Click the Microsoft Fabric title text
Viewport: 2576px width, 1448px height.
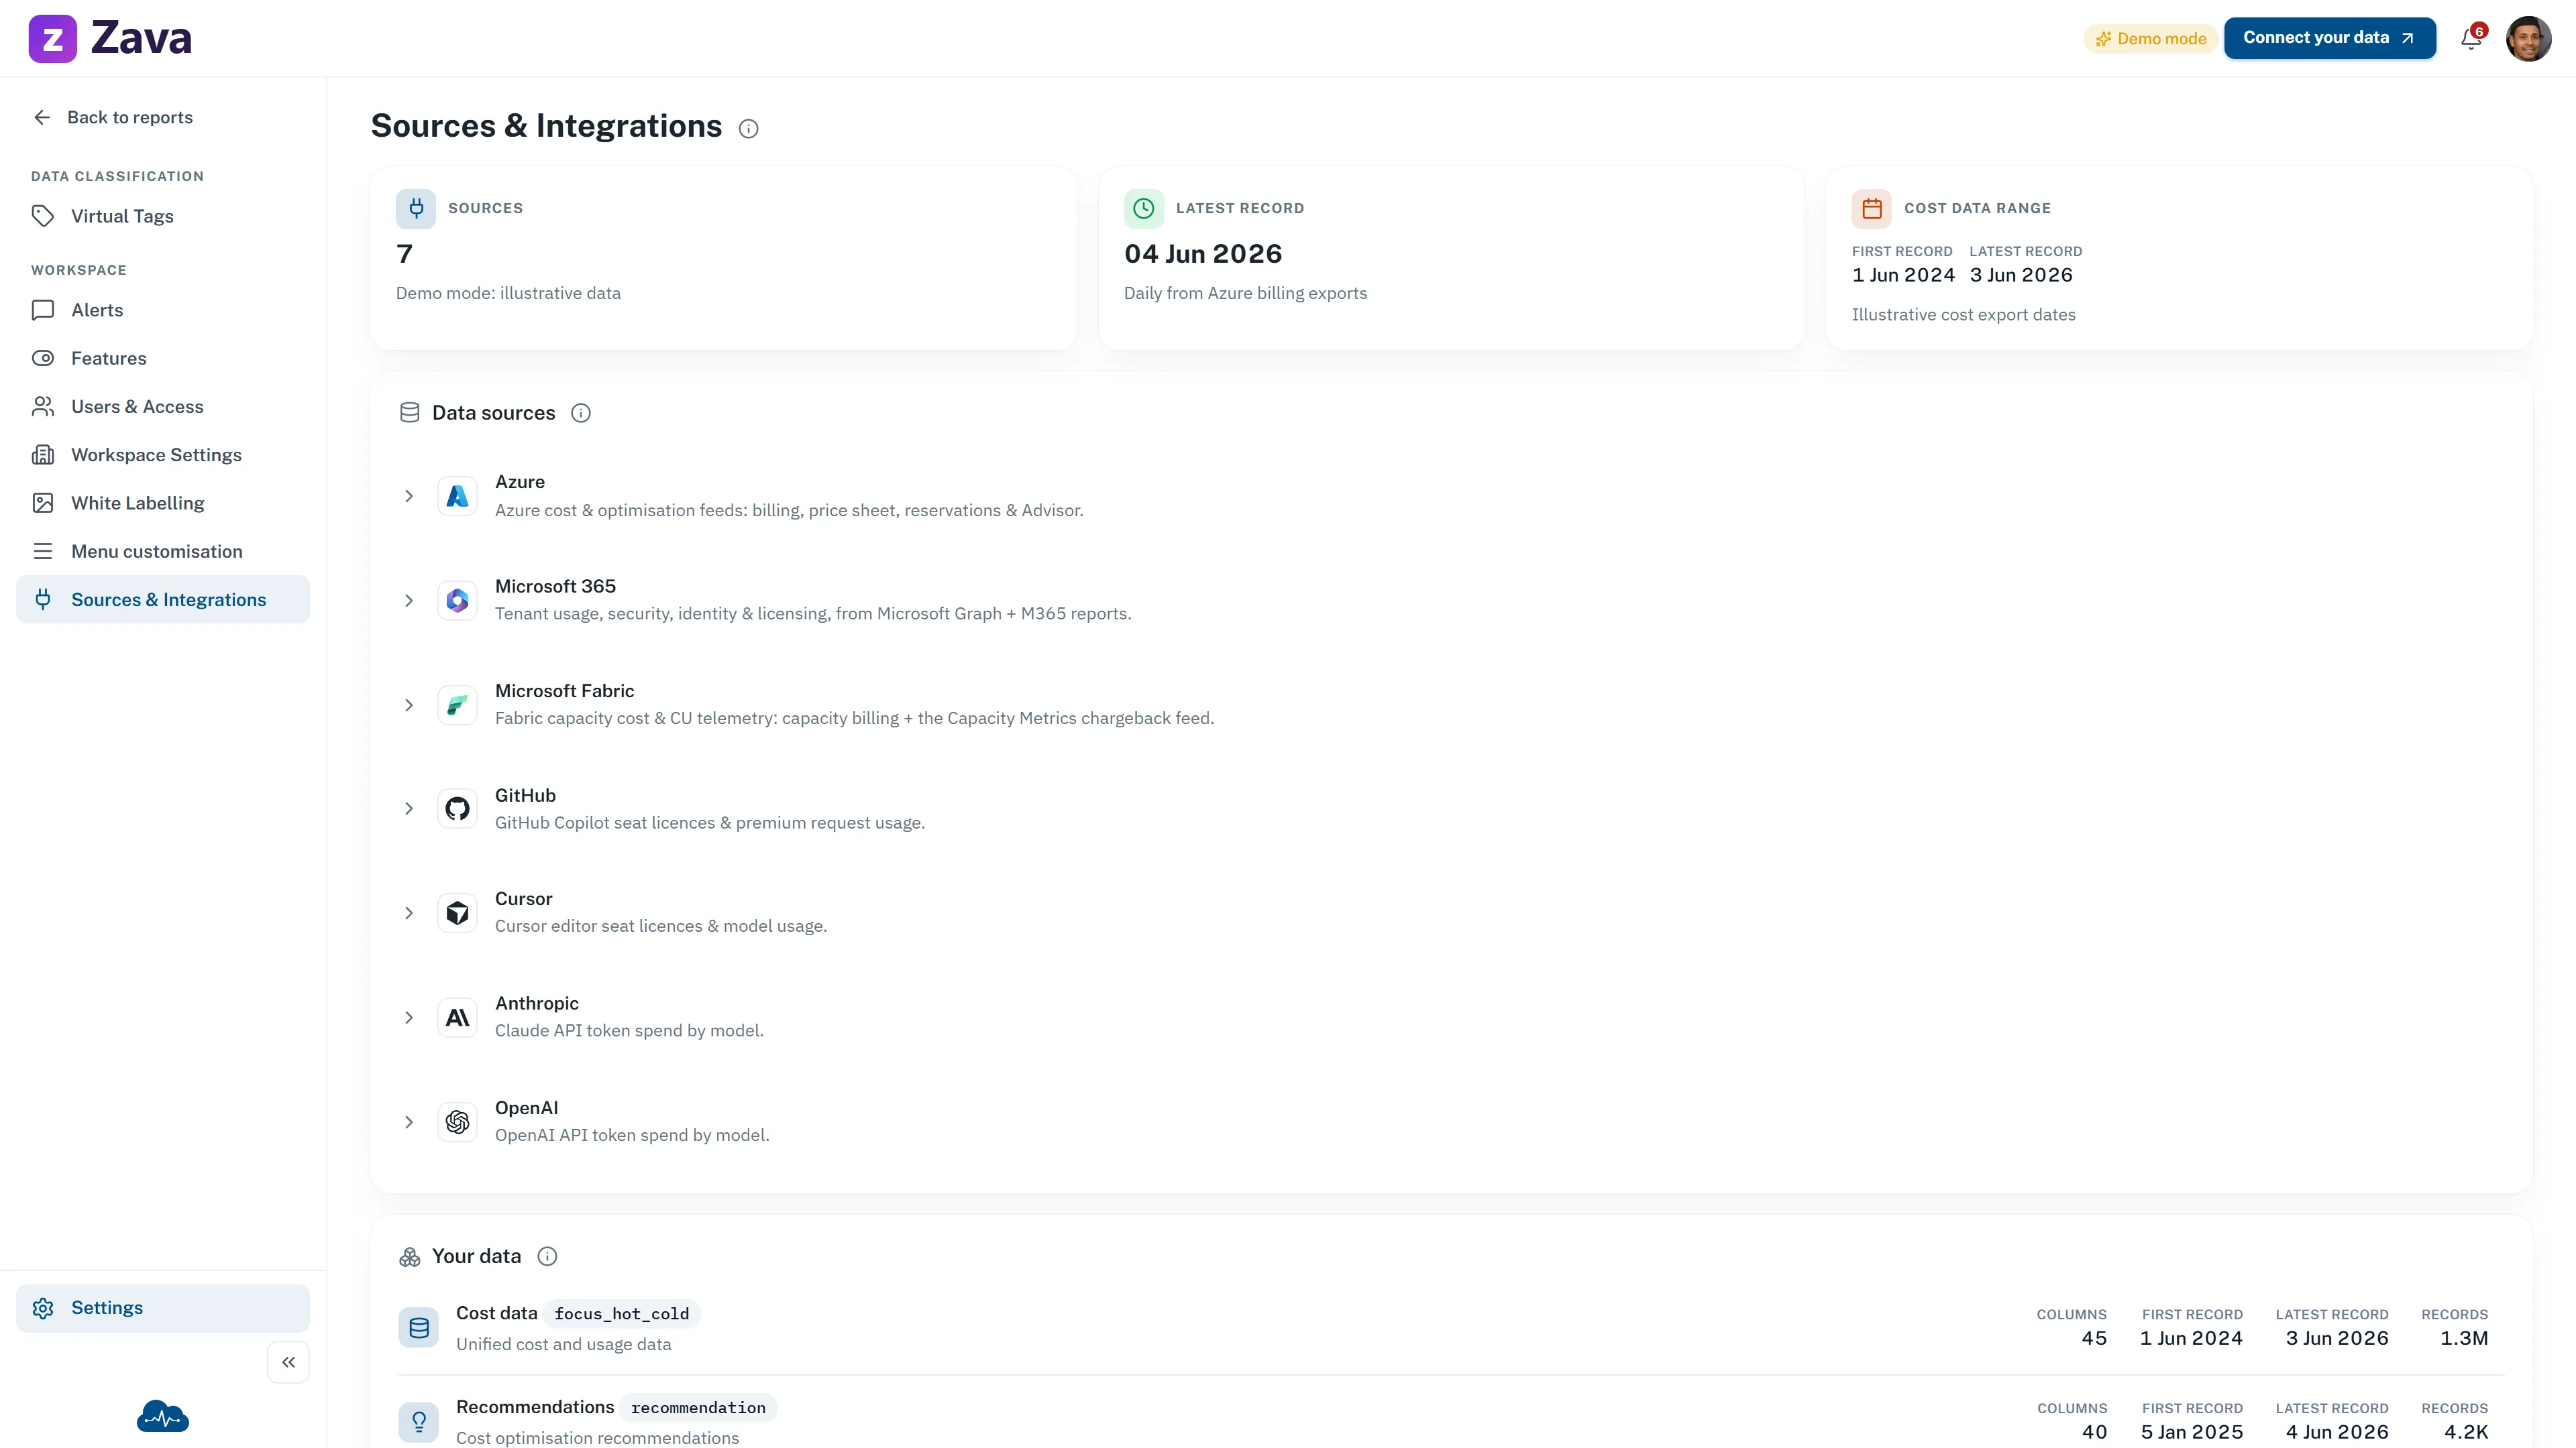click(x=564, y=690)
